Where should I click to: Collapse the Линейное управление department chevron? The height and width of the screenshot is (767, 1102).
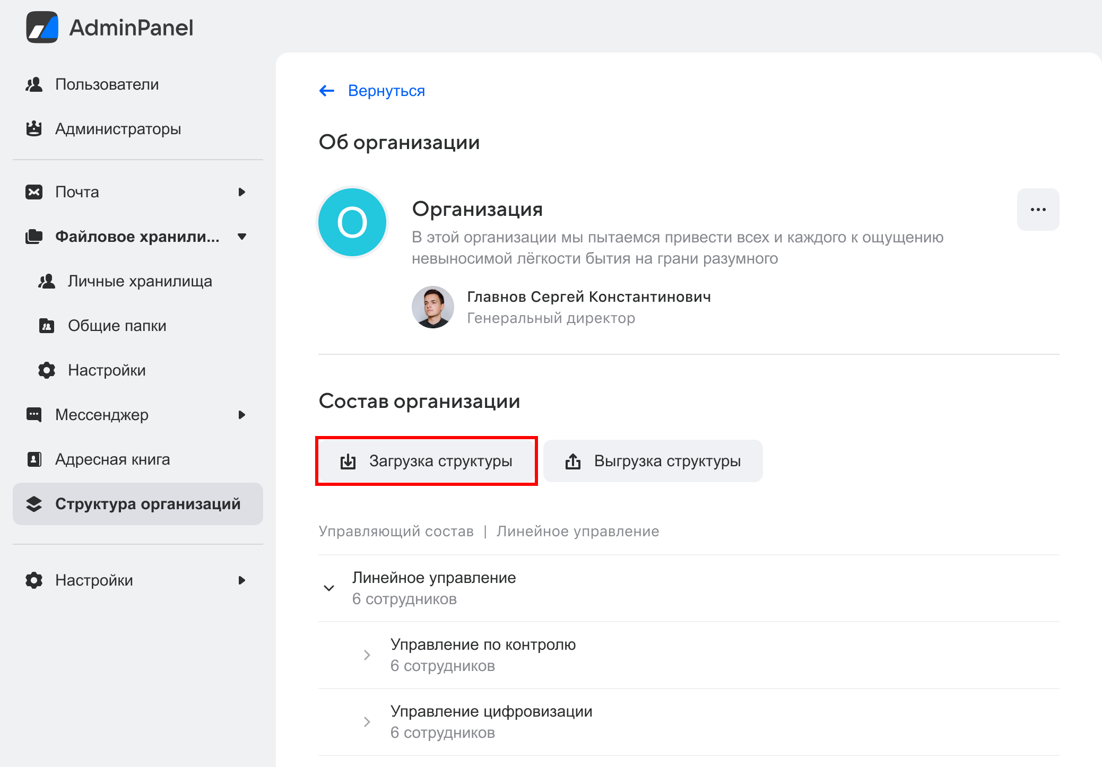(x=329, y=588)
